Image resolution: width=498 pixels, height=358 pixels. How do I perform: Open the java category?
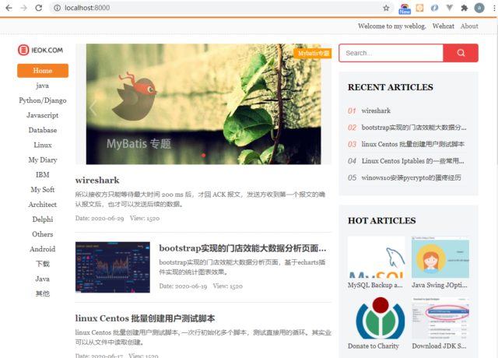(x=43, y=86)
